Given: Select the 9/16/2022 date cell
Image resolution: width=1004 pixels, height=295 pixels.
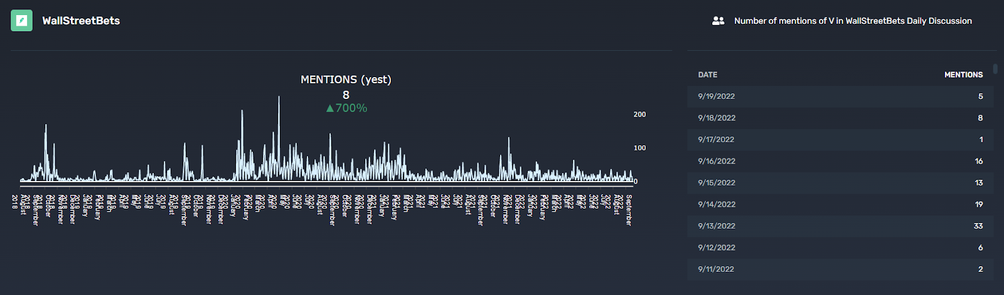Looking at the screenshot, I should tap(716, 161).
